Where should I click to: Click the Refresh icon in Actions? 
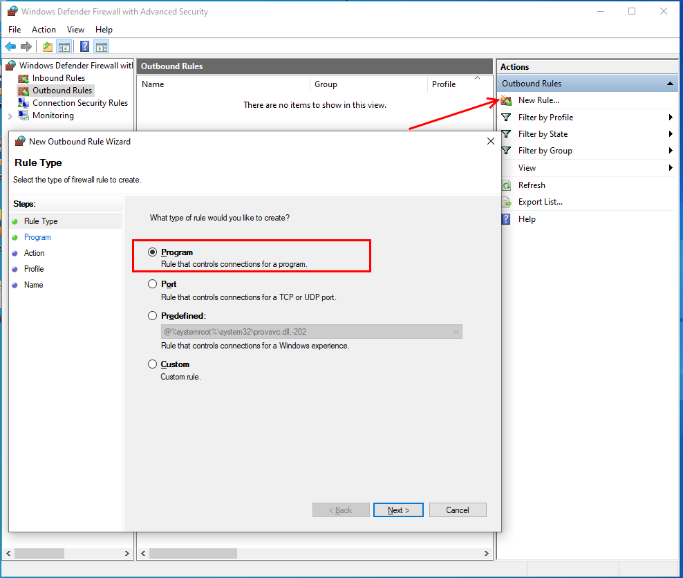click(x=506, y=185)
